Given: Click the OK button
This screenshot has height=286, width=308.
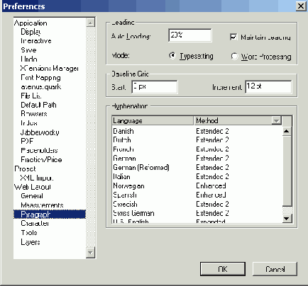Looking at the screenshot, I should tap(223, 269).
